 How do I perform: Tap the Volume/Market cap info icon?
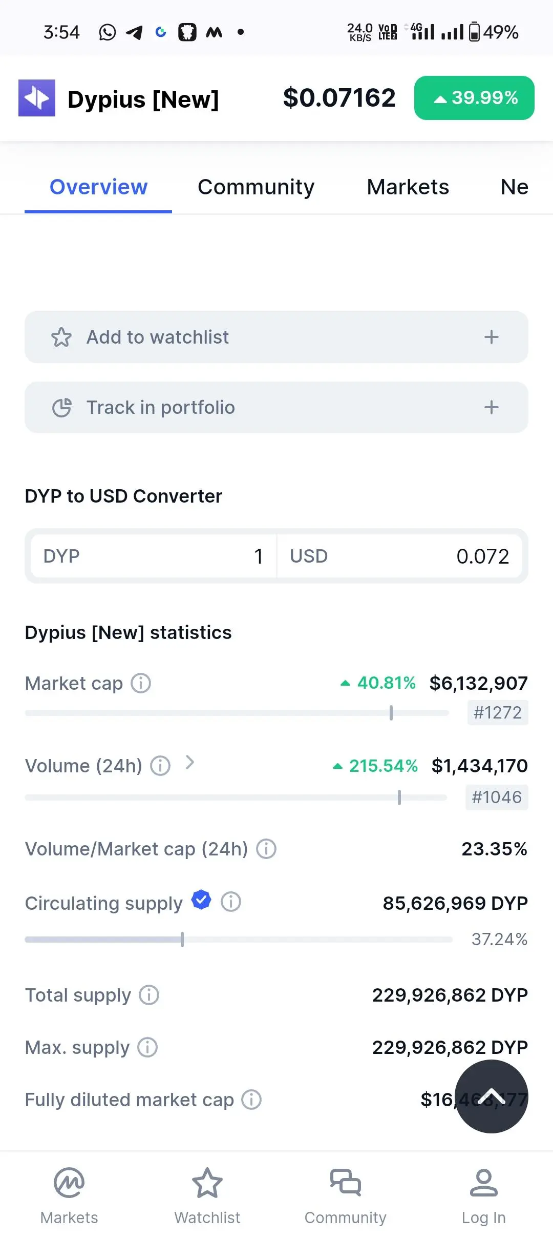266,849
